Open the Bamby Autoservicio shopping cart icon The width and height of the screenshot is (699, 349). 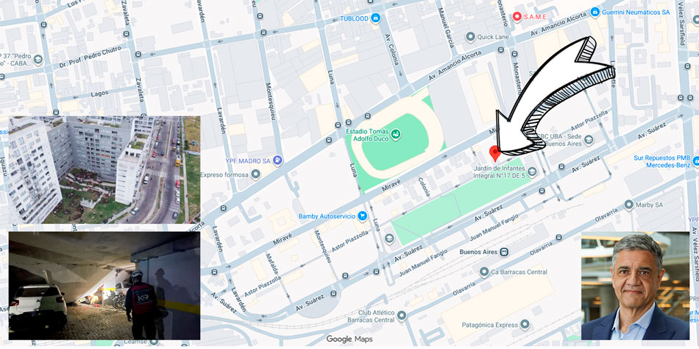click(363, 216)
